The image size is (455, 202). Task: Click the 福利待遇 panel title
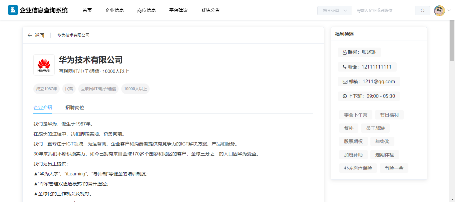pos(344,34)
